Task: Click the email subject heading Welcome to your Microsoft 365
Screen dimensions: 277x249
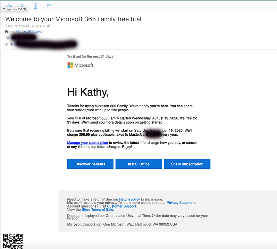Action: coord(73,19)
